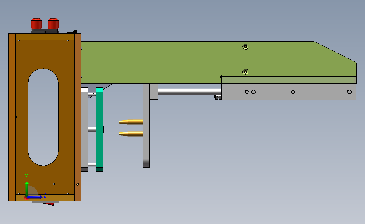Select the horizontal silver cylinder rod
365x224 pixels.
[x=190, y=92]
